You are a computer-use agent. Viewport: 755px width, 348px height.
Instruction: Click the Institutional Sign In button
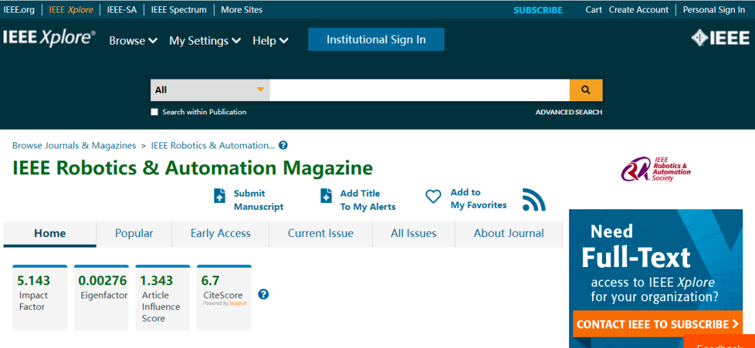(376, 40)
